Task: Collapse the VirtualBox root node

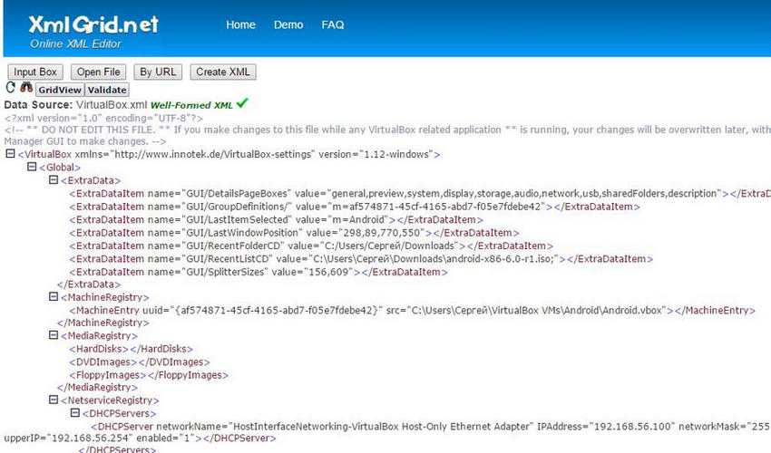Action: click(x=10, y=154)
